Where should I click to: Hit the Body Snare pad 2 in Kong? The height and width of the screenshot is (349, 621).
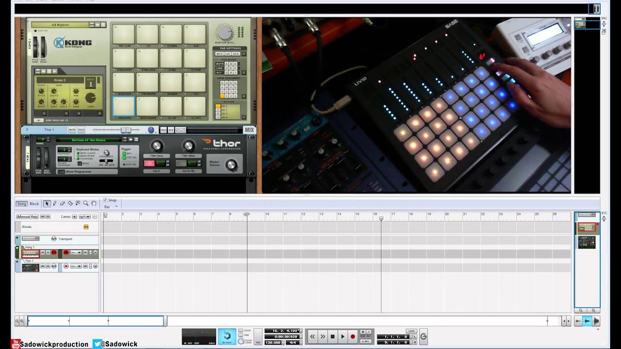pyautogui.click(x=147, y=106)
